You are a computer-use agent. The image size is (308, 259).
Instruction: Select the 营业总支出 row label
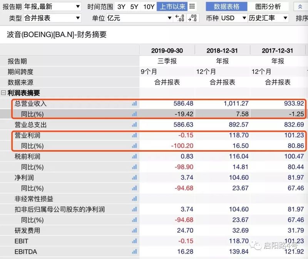tap(30, 125)
